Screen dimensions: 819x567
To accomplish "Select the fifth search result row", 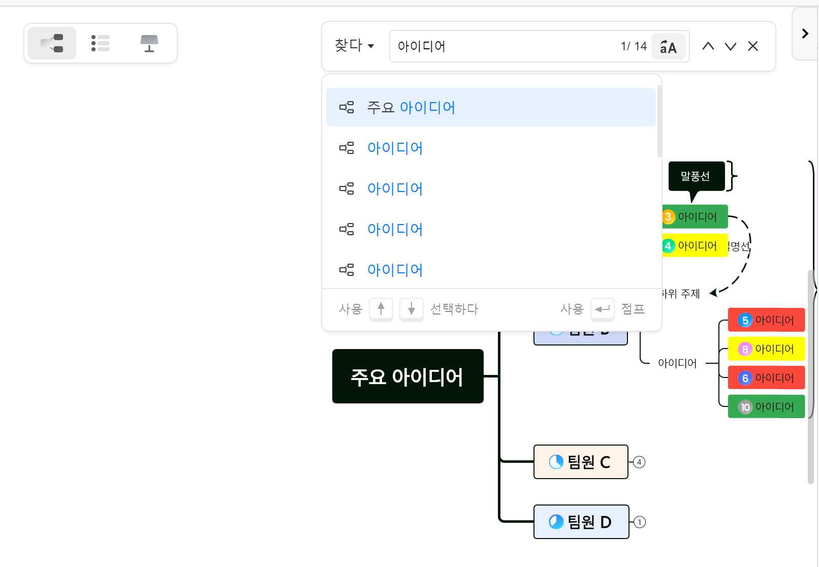I will tap(491, 270).
